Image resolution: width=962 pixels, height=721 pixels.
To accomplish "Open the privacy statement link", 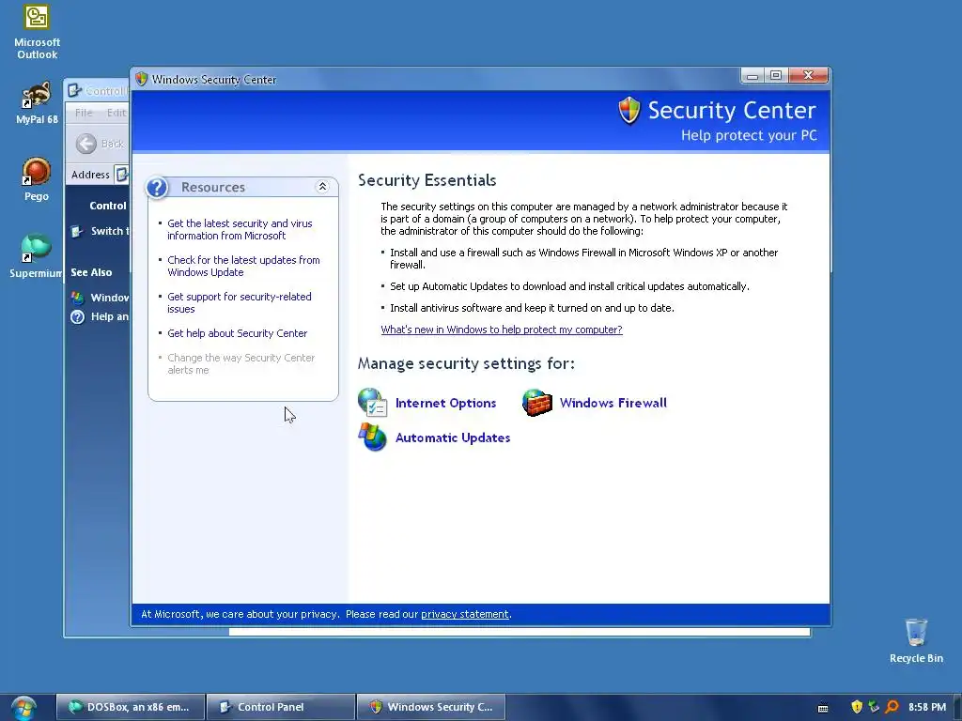I will pyautogui.click(x=464, y=614).
